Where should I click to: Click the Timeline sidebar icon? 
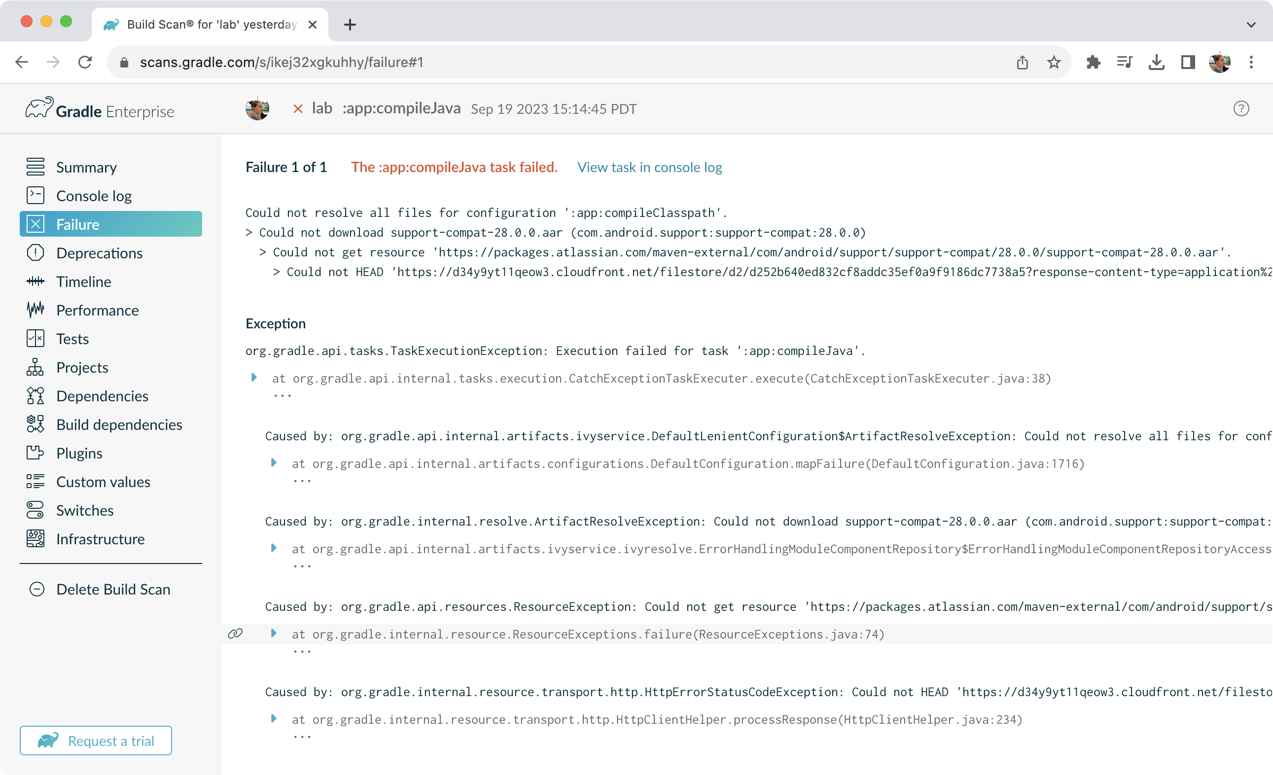point(35,281)
